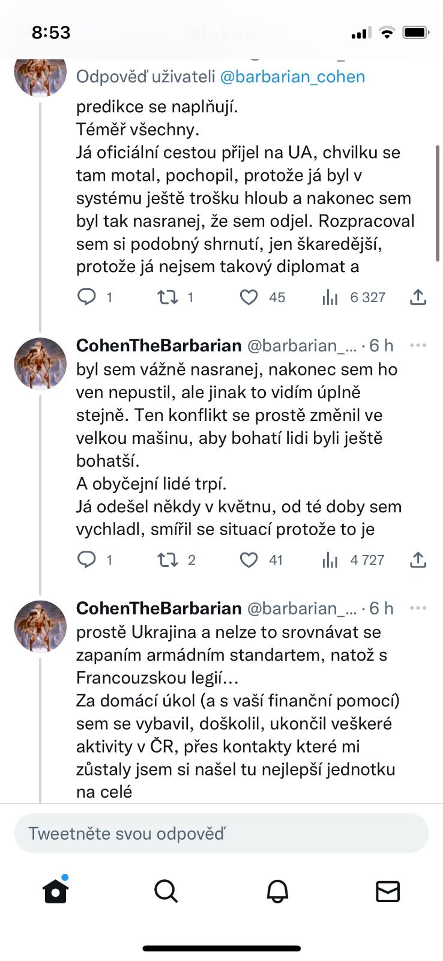443x961 pixels.
Task: Reply to the tweet with 4 727 views
Action: [x=87, y=560]
